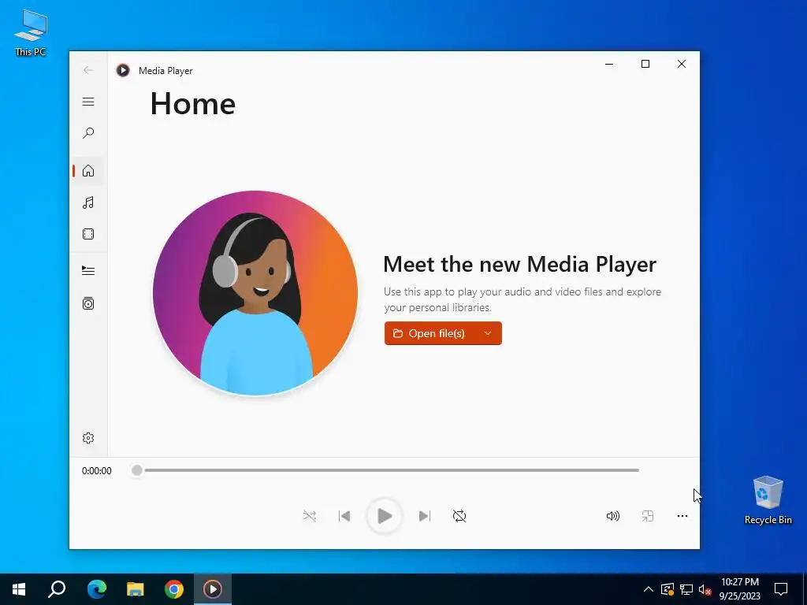Open the Music library icon
The height and width of the screenshot is (605, 807).
tap(88, 202)
